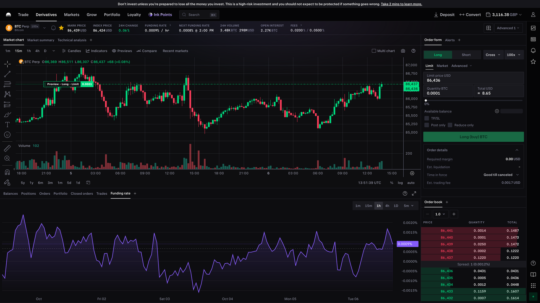
Task: Select the ruler measure tool
Action: click(x=7, y=148)
